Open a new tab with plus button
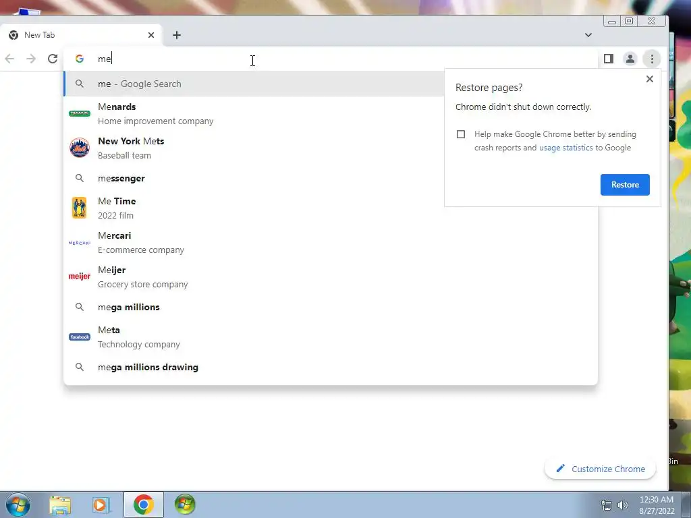The image size is (691, 518). coord(177,35)
